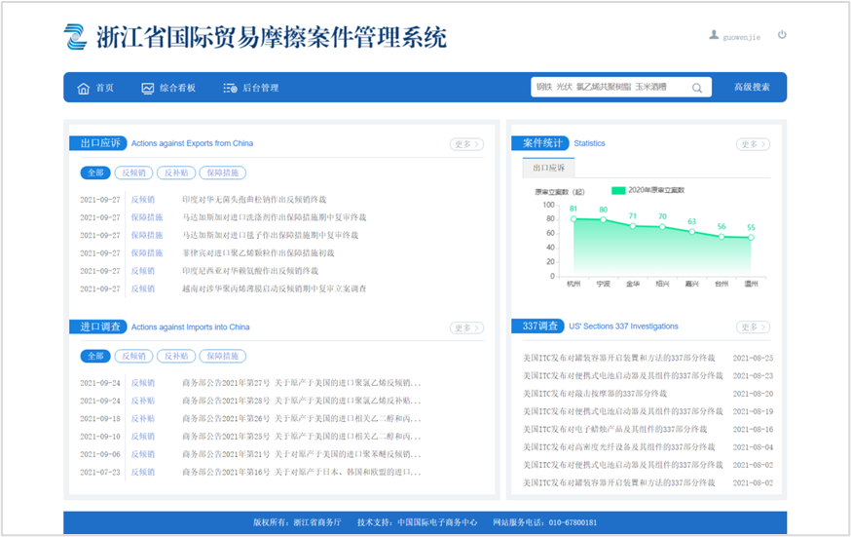Click the power logout icon

782,35
